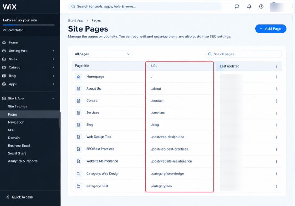
Task: Select the Website Maintenance page title
Action: (102, 161)
